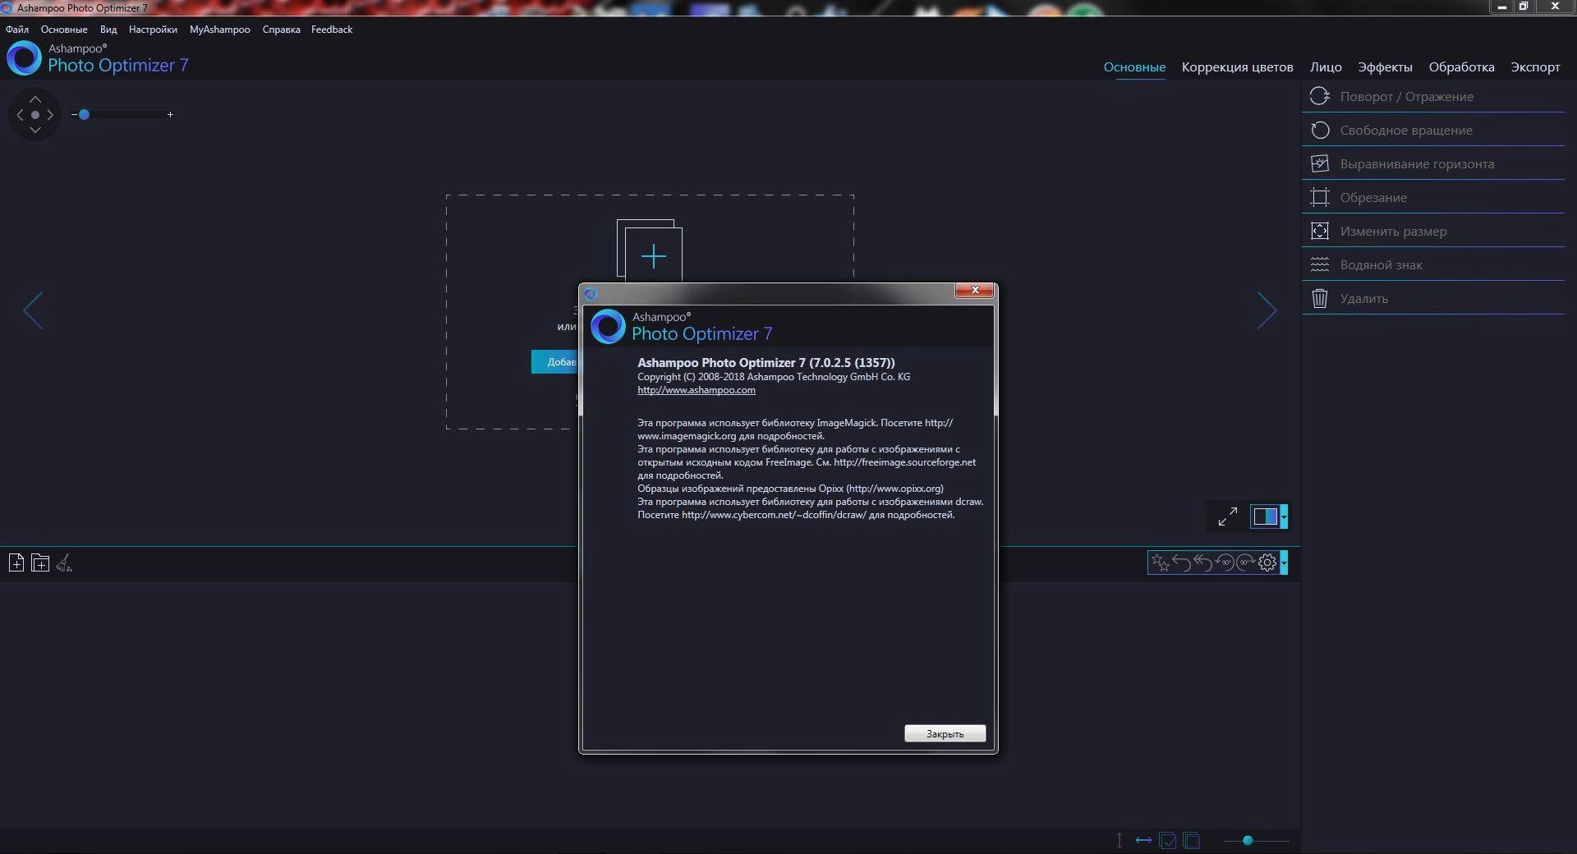This screenshot has height=854, width=1577.
Task: Click the add file icon
Action: coord(16,562)
